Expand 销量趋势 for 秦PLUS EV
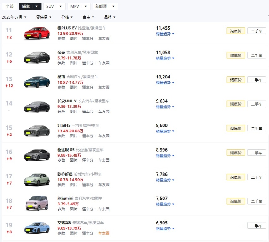The height and width of the screenshot is (242, 269). coord(165,34)
